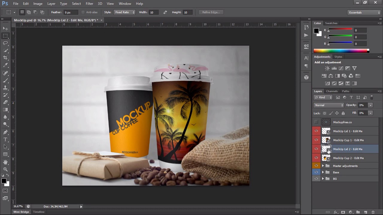The width and height of the screenshot is (383, 215).
Task: Expand the Master adjustments group
Action: coord(323,166)
